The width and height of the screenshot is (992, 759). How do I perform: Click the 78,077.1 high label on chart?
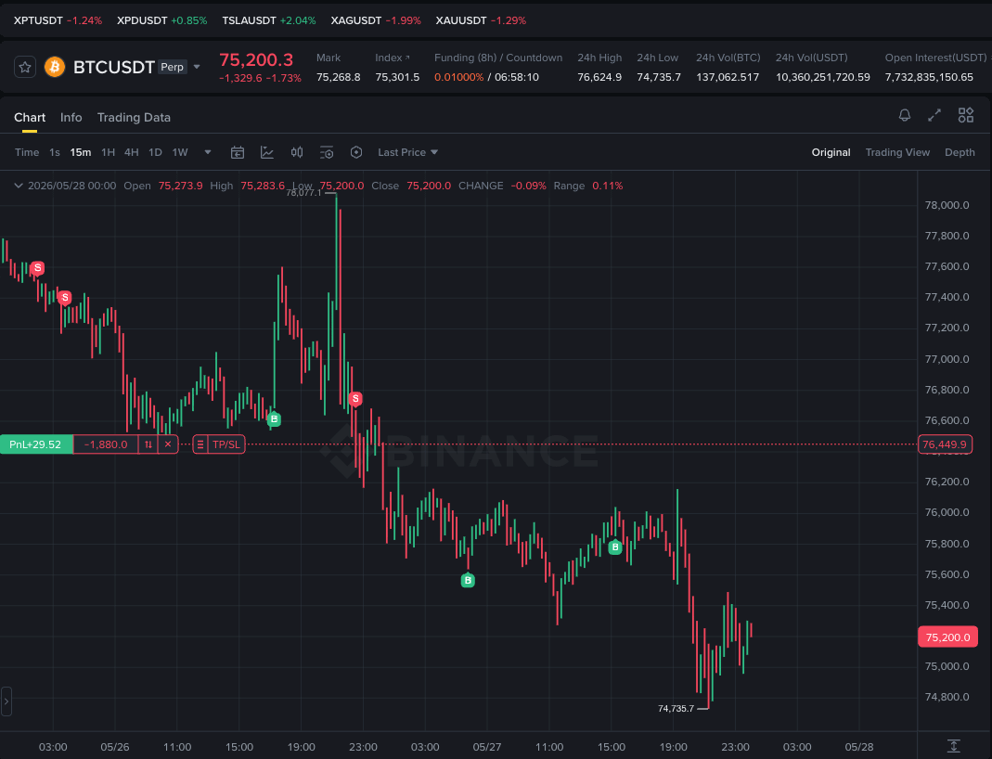click(303, 193)
